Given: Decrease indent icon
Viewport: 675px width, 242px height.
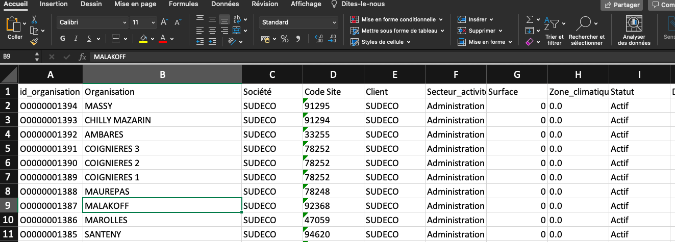Looking at the screenshot, I should pyautogui.click(x=199, y=42).
